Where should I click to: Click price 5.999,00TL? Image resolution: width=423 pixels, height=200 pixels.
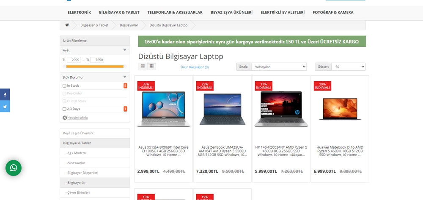[x=266, y=171]
